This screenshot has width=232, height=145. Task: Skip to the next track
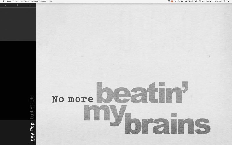click(x=29, y=5)
